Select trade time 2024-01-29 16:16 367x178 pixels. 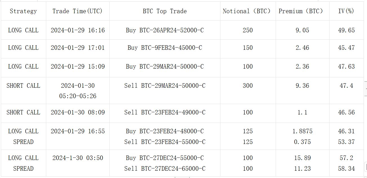click(x=78, y=30)
